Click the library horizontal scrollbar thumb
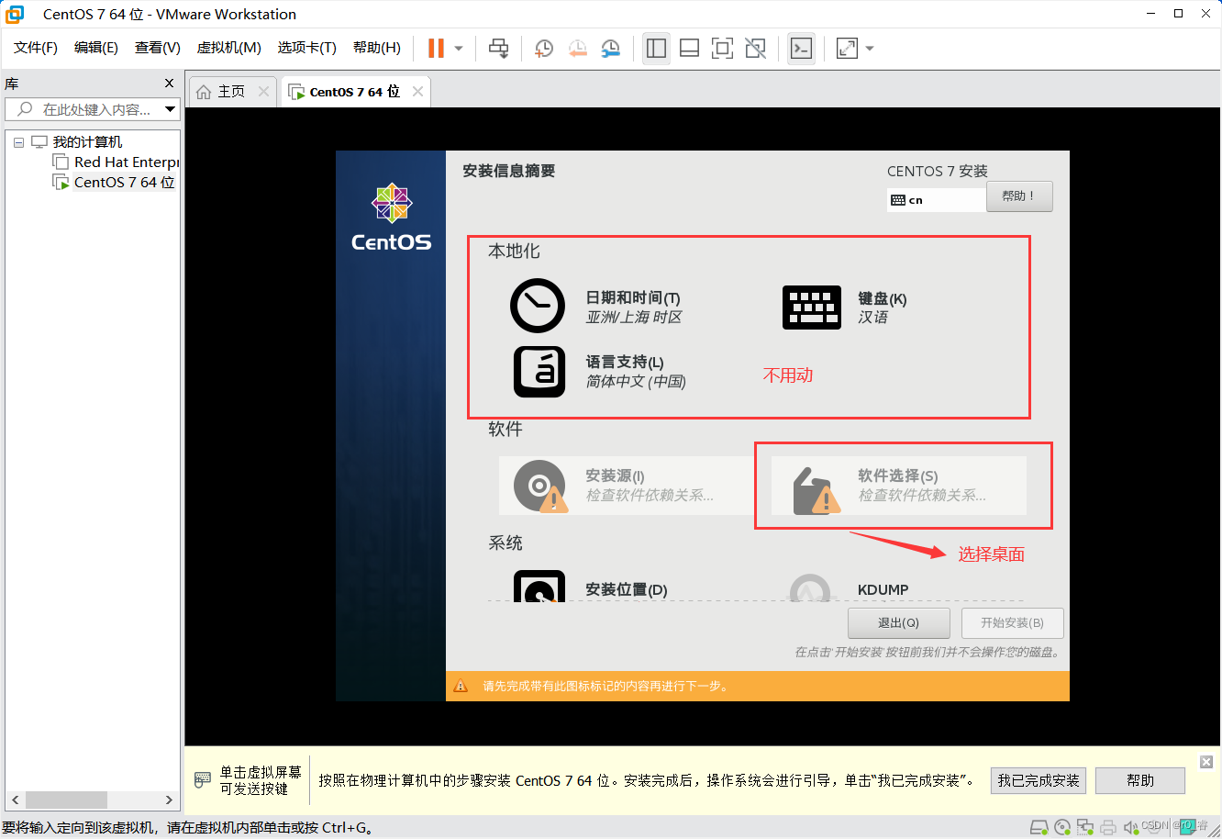Viewport: 1222px width, 839px height. point(66,800)
